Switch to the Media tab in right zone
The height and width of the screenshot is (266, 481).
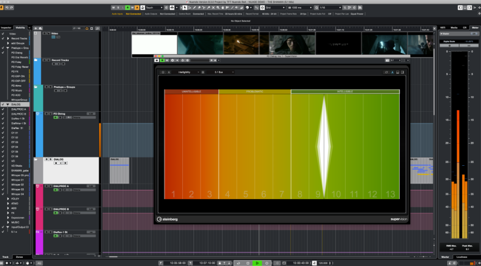pos(454,28)
